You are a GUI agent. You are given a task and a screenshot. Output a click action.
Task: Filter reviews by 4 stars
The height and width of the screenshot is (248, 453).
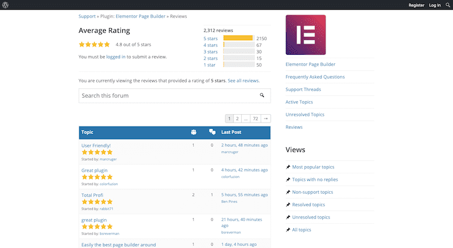[x=210, y=45]
